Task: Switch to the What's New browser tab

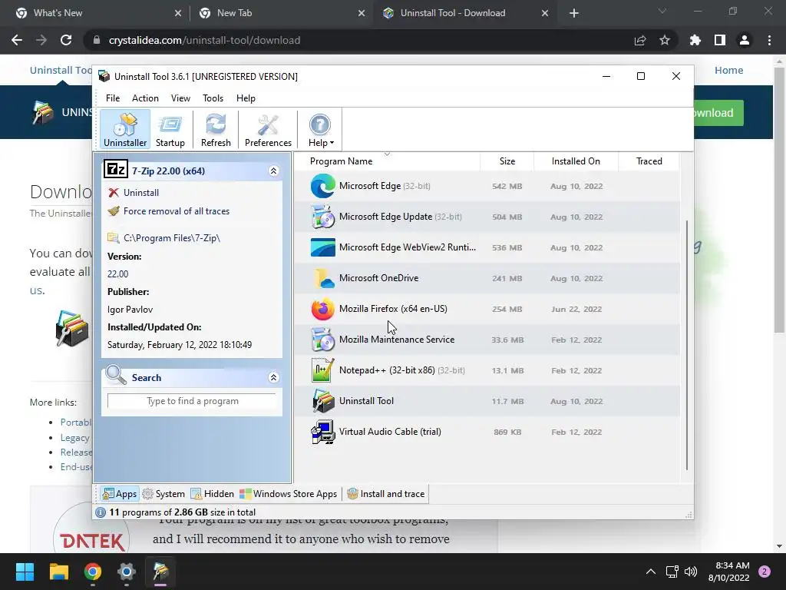Action: point(99,13)
